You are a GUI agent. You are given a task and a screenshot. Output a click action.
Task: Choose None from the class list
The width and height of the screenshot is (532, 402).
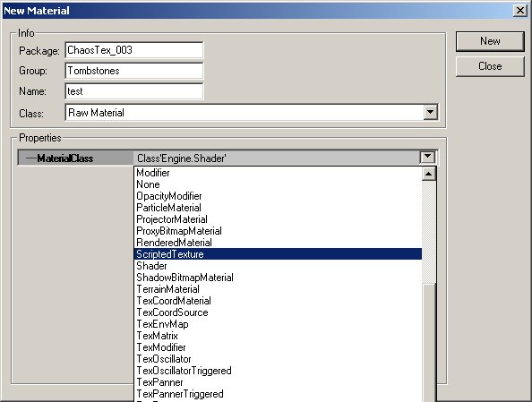click(278, 184)
